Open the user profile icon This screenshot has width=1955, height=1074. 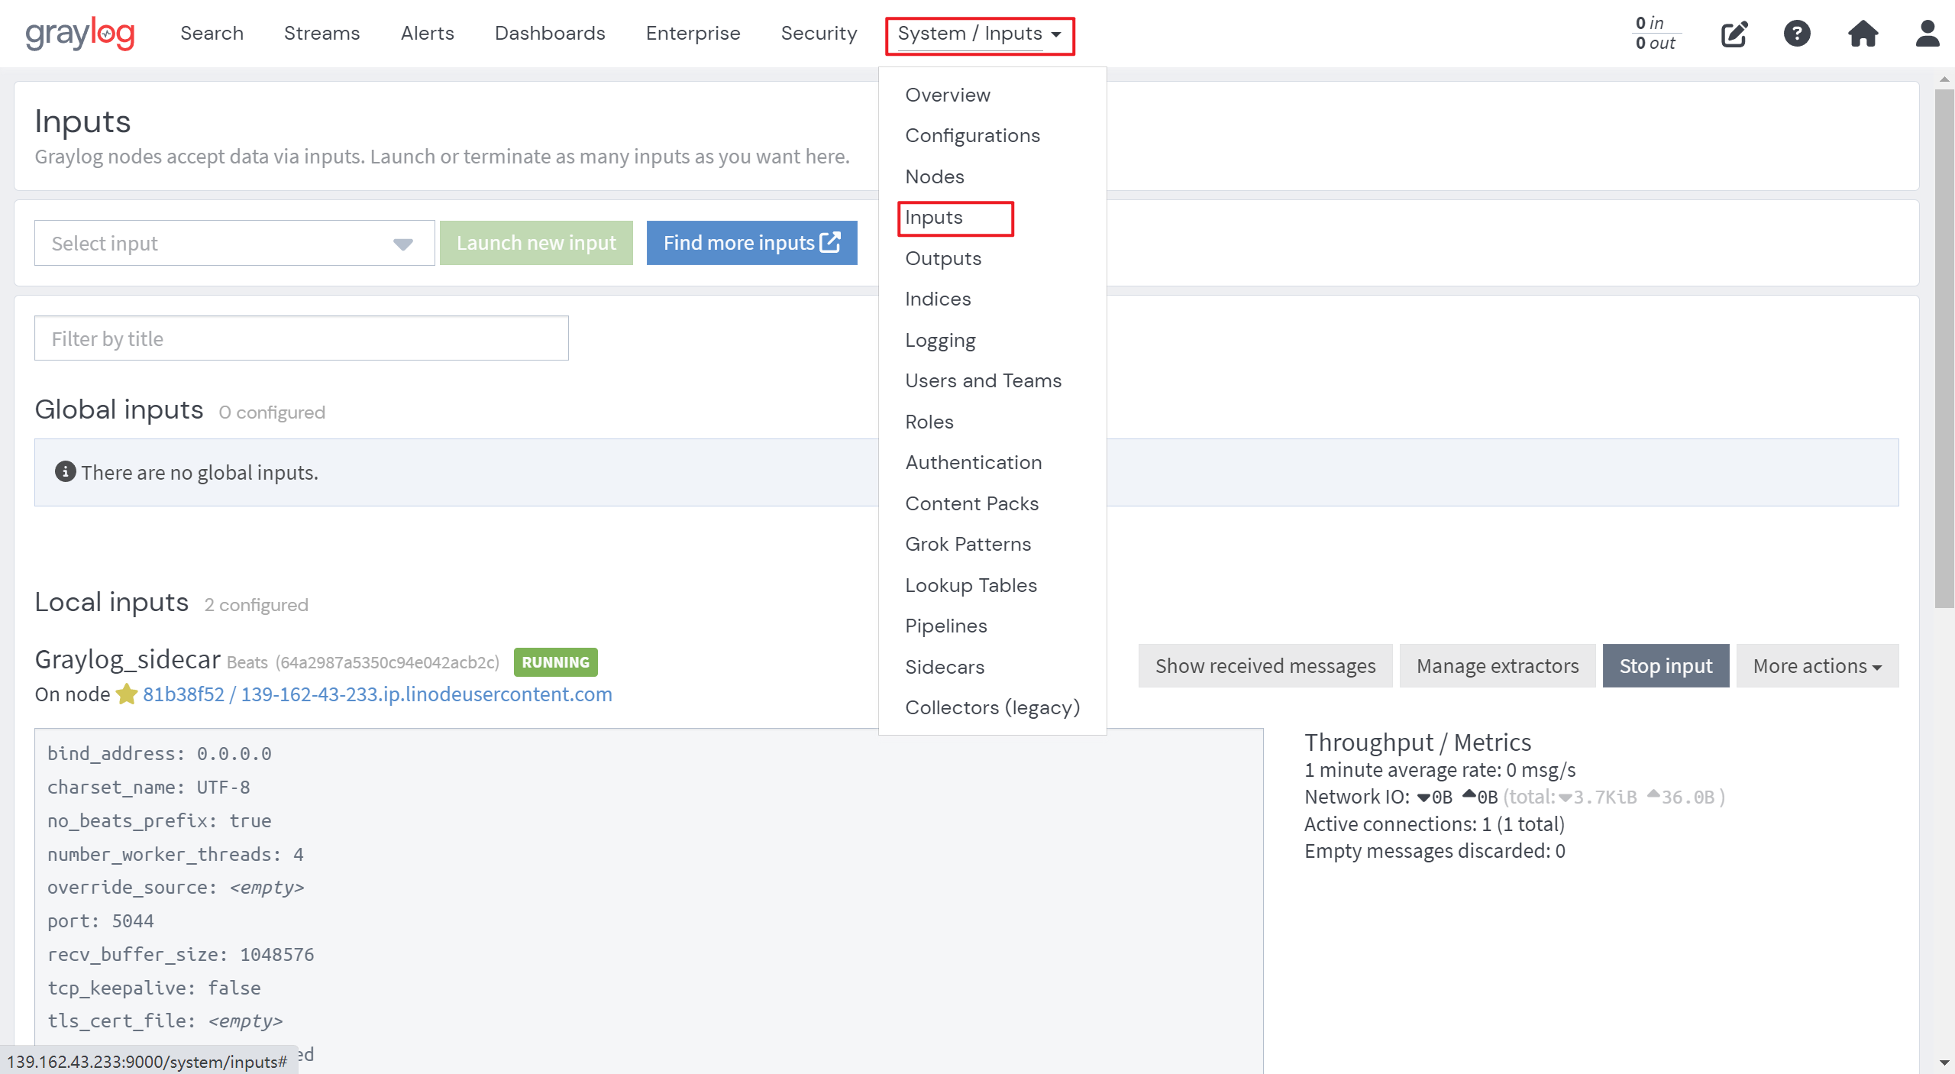point(1927,34)
